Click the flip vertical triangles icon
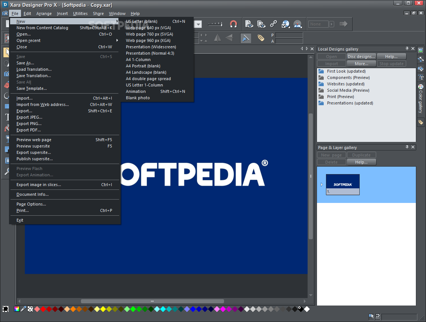Screen dimensions: 426x322 coord(229,38)
